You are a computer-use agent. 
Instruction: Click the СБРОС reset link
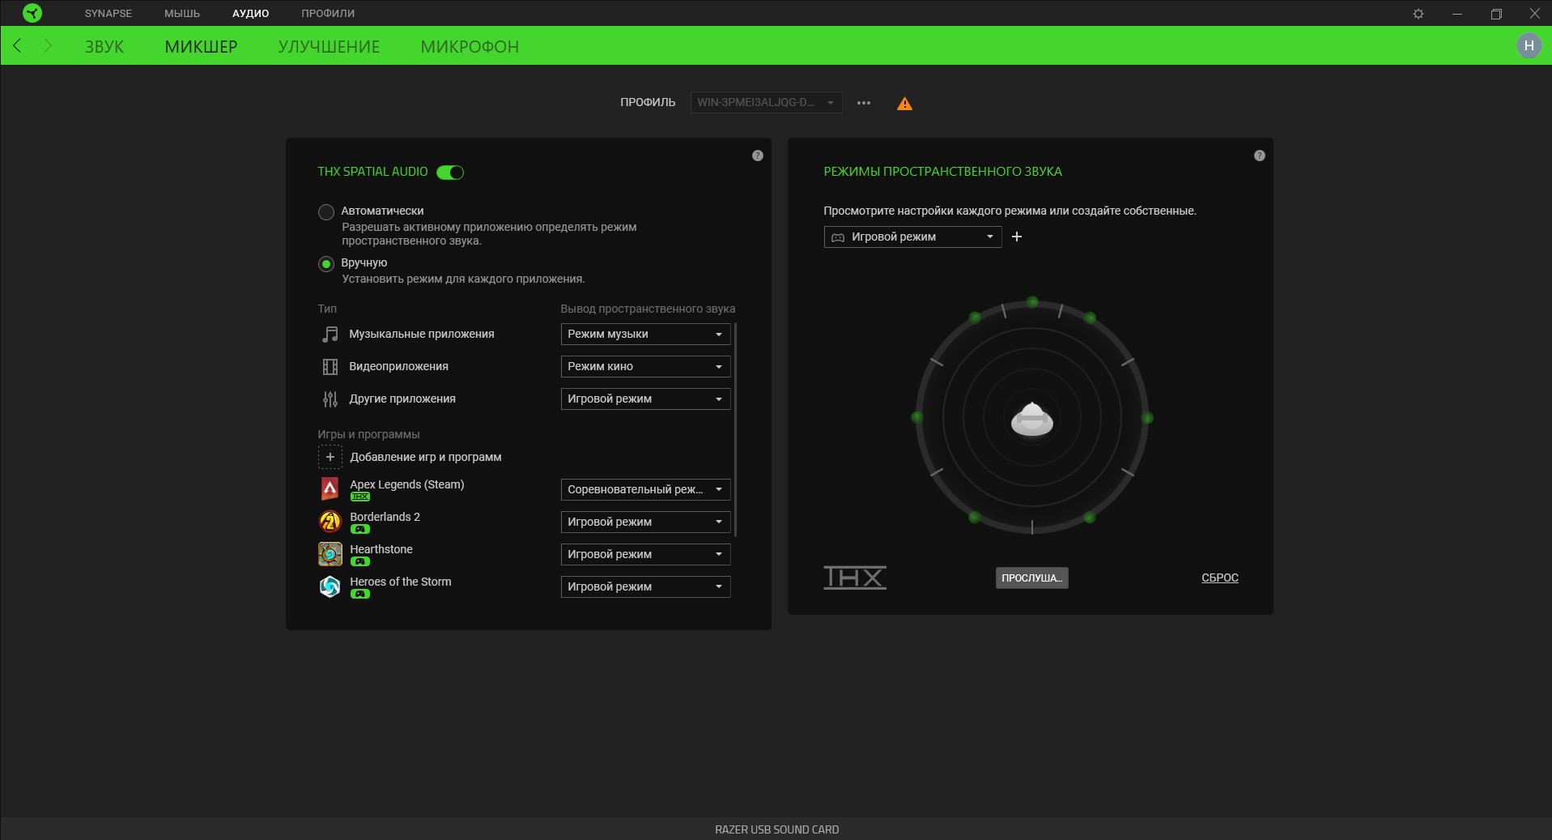[x=1220, y=578]
